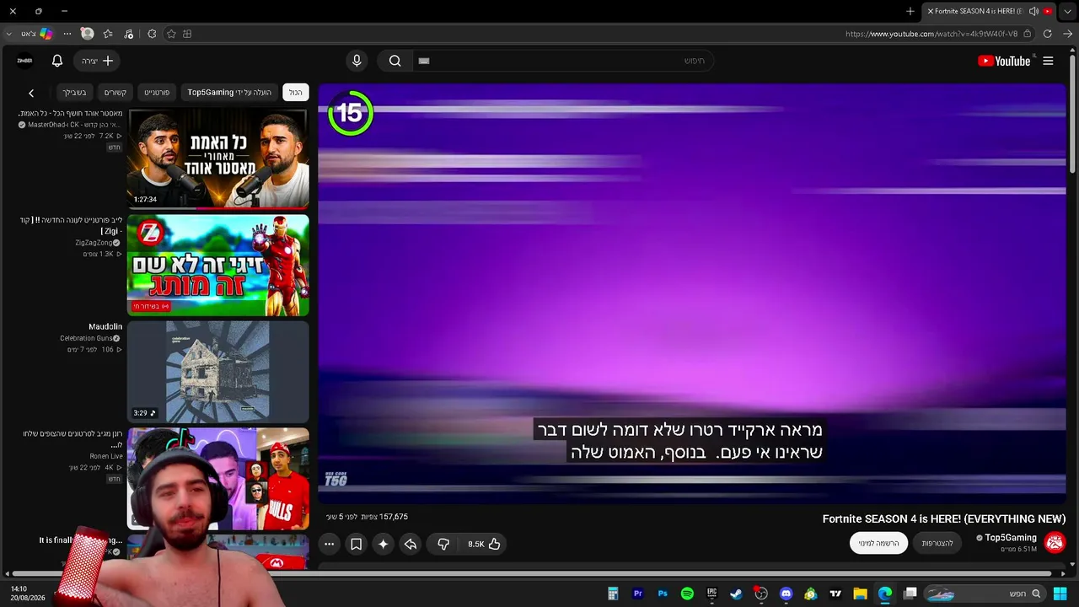
Task: Open the browser favorites list icon
Action: point(108,34)
